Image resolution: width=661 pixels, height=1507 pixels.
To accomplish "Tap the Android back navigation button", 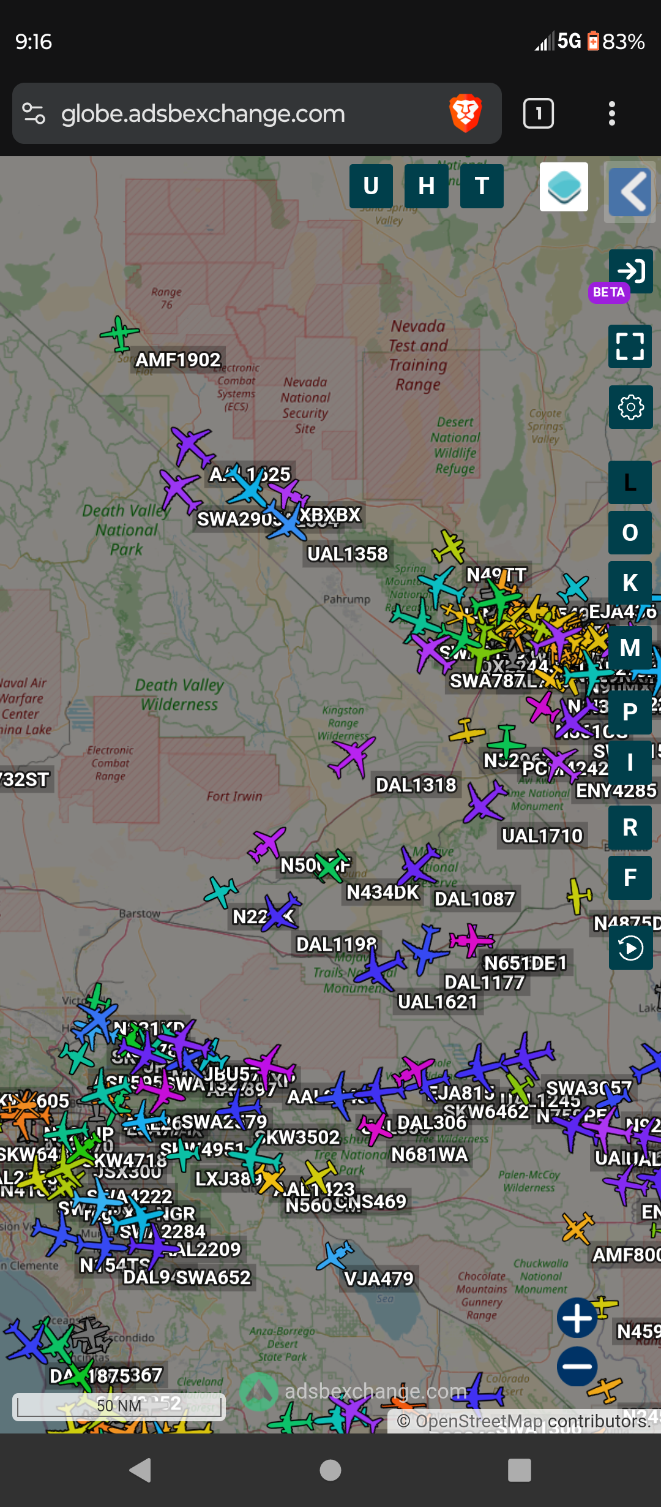I will coord(141,1470).
